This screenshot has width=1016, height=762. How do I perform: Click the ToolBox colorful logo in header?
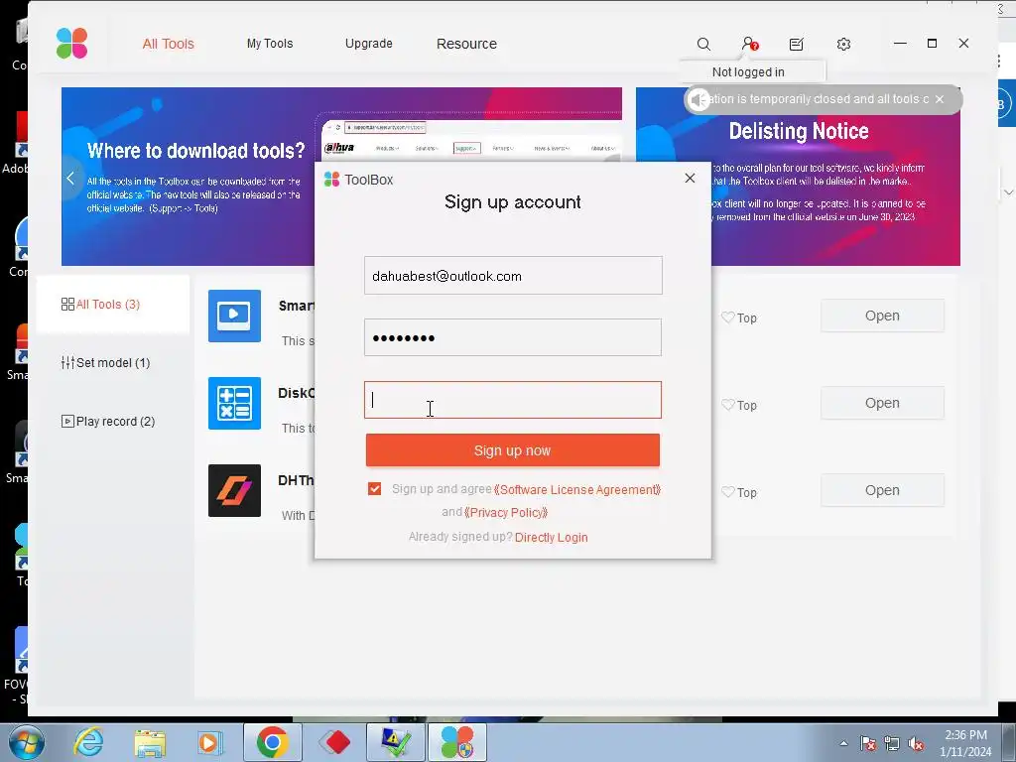(71, 44)
